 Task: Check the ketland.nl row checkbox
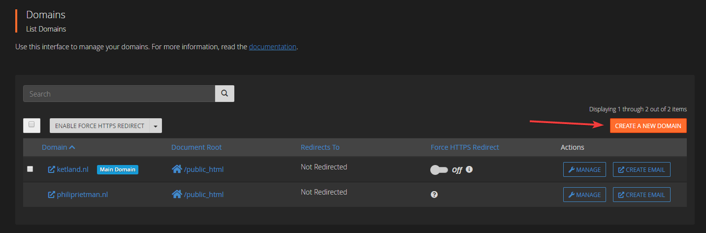[x=30, y=169]
